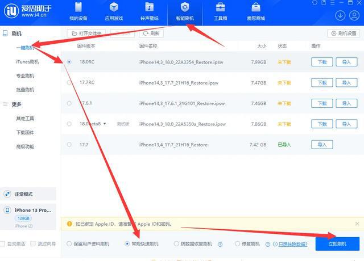The width and height of the screenshot is (364, 261).
Task: Select the 17.7RC firmware radio button
Action: coord(69,82)
